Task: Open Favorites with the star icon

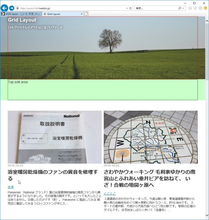Action: [195, 8]
